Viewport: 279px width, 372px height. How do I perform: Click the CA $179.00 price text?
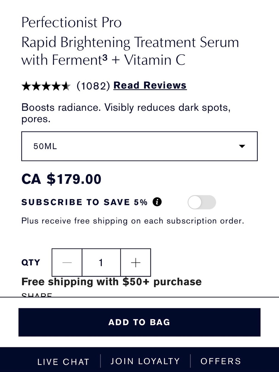click(61, 179)
